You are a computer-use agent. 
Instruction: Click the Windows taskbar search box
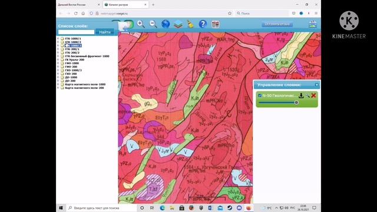tap(101, 208)
